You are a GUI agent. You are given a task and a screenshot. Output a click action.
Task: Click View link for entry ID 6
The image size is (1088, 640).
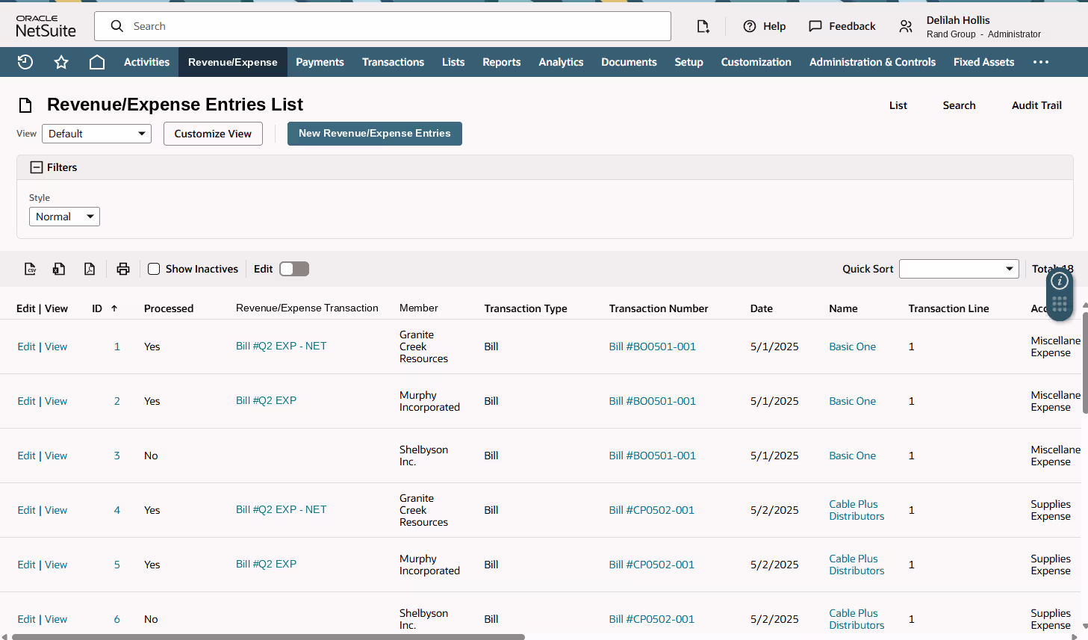pos(56,619)
